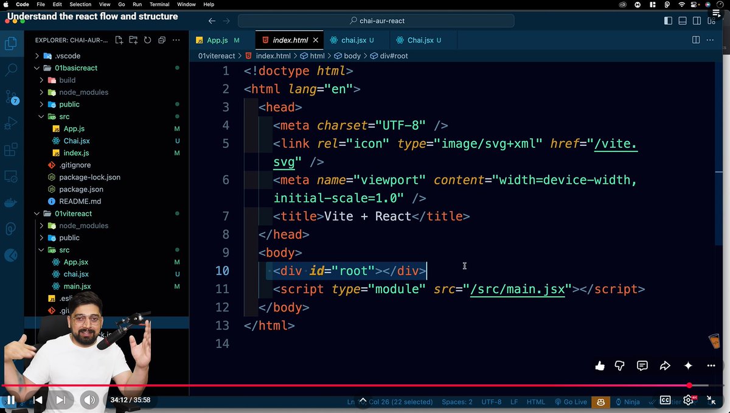Viewport: 730px width, 413px height.
Task: Go to the previous video
Action: (37, 400)
